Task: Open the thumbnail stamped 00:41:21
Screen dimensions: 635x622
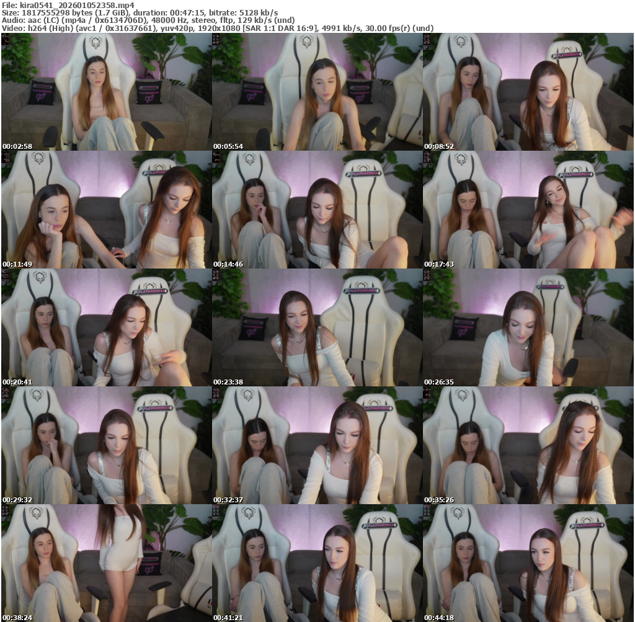Action: tap(317, 563)
